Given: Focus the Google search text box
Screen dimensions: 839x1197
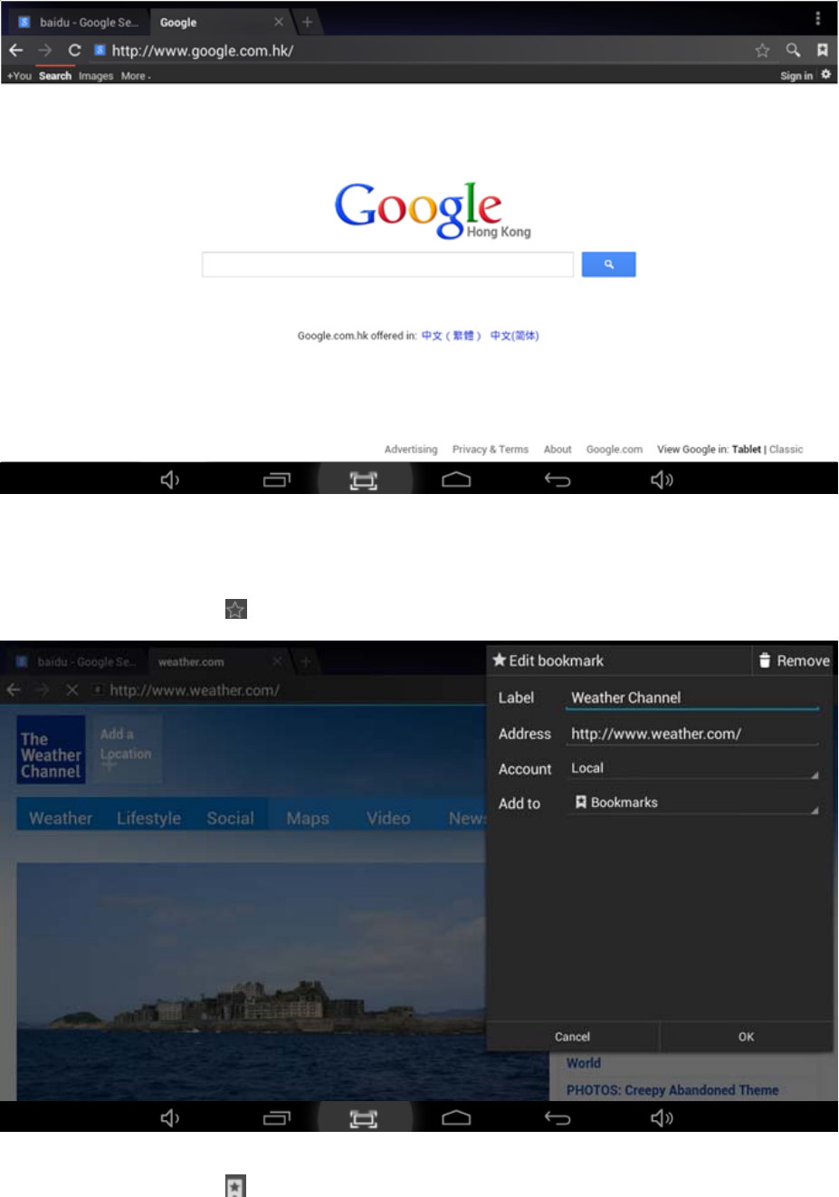Looking at the screenshot, I should tap(387, 264).
